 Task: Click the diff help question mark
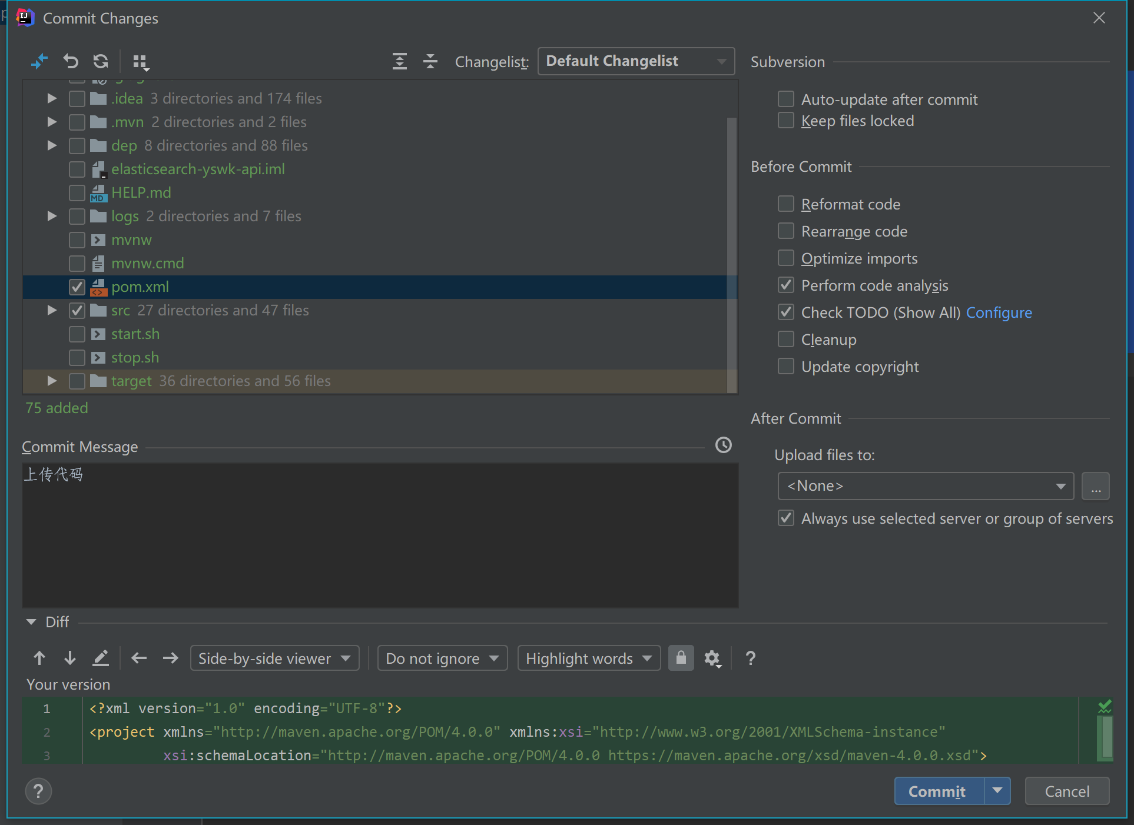751,658
